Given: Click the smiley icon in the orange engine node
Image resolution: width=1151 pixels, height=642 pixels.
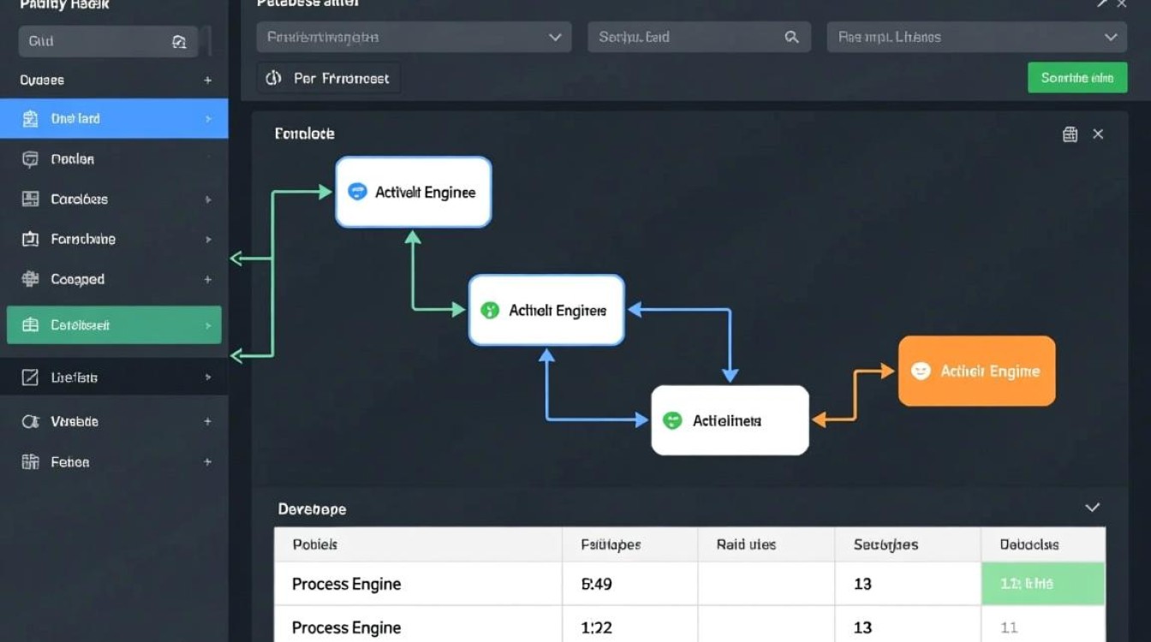Looking at the screenshot, I should point(921,371).
